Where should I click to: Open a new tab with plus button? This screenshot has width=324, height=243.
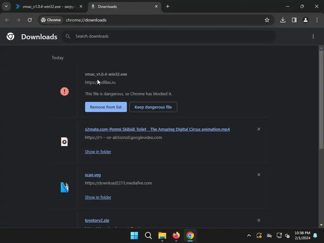(168, 6)
